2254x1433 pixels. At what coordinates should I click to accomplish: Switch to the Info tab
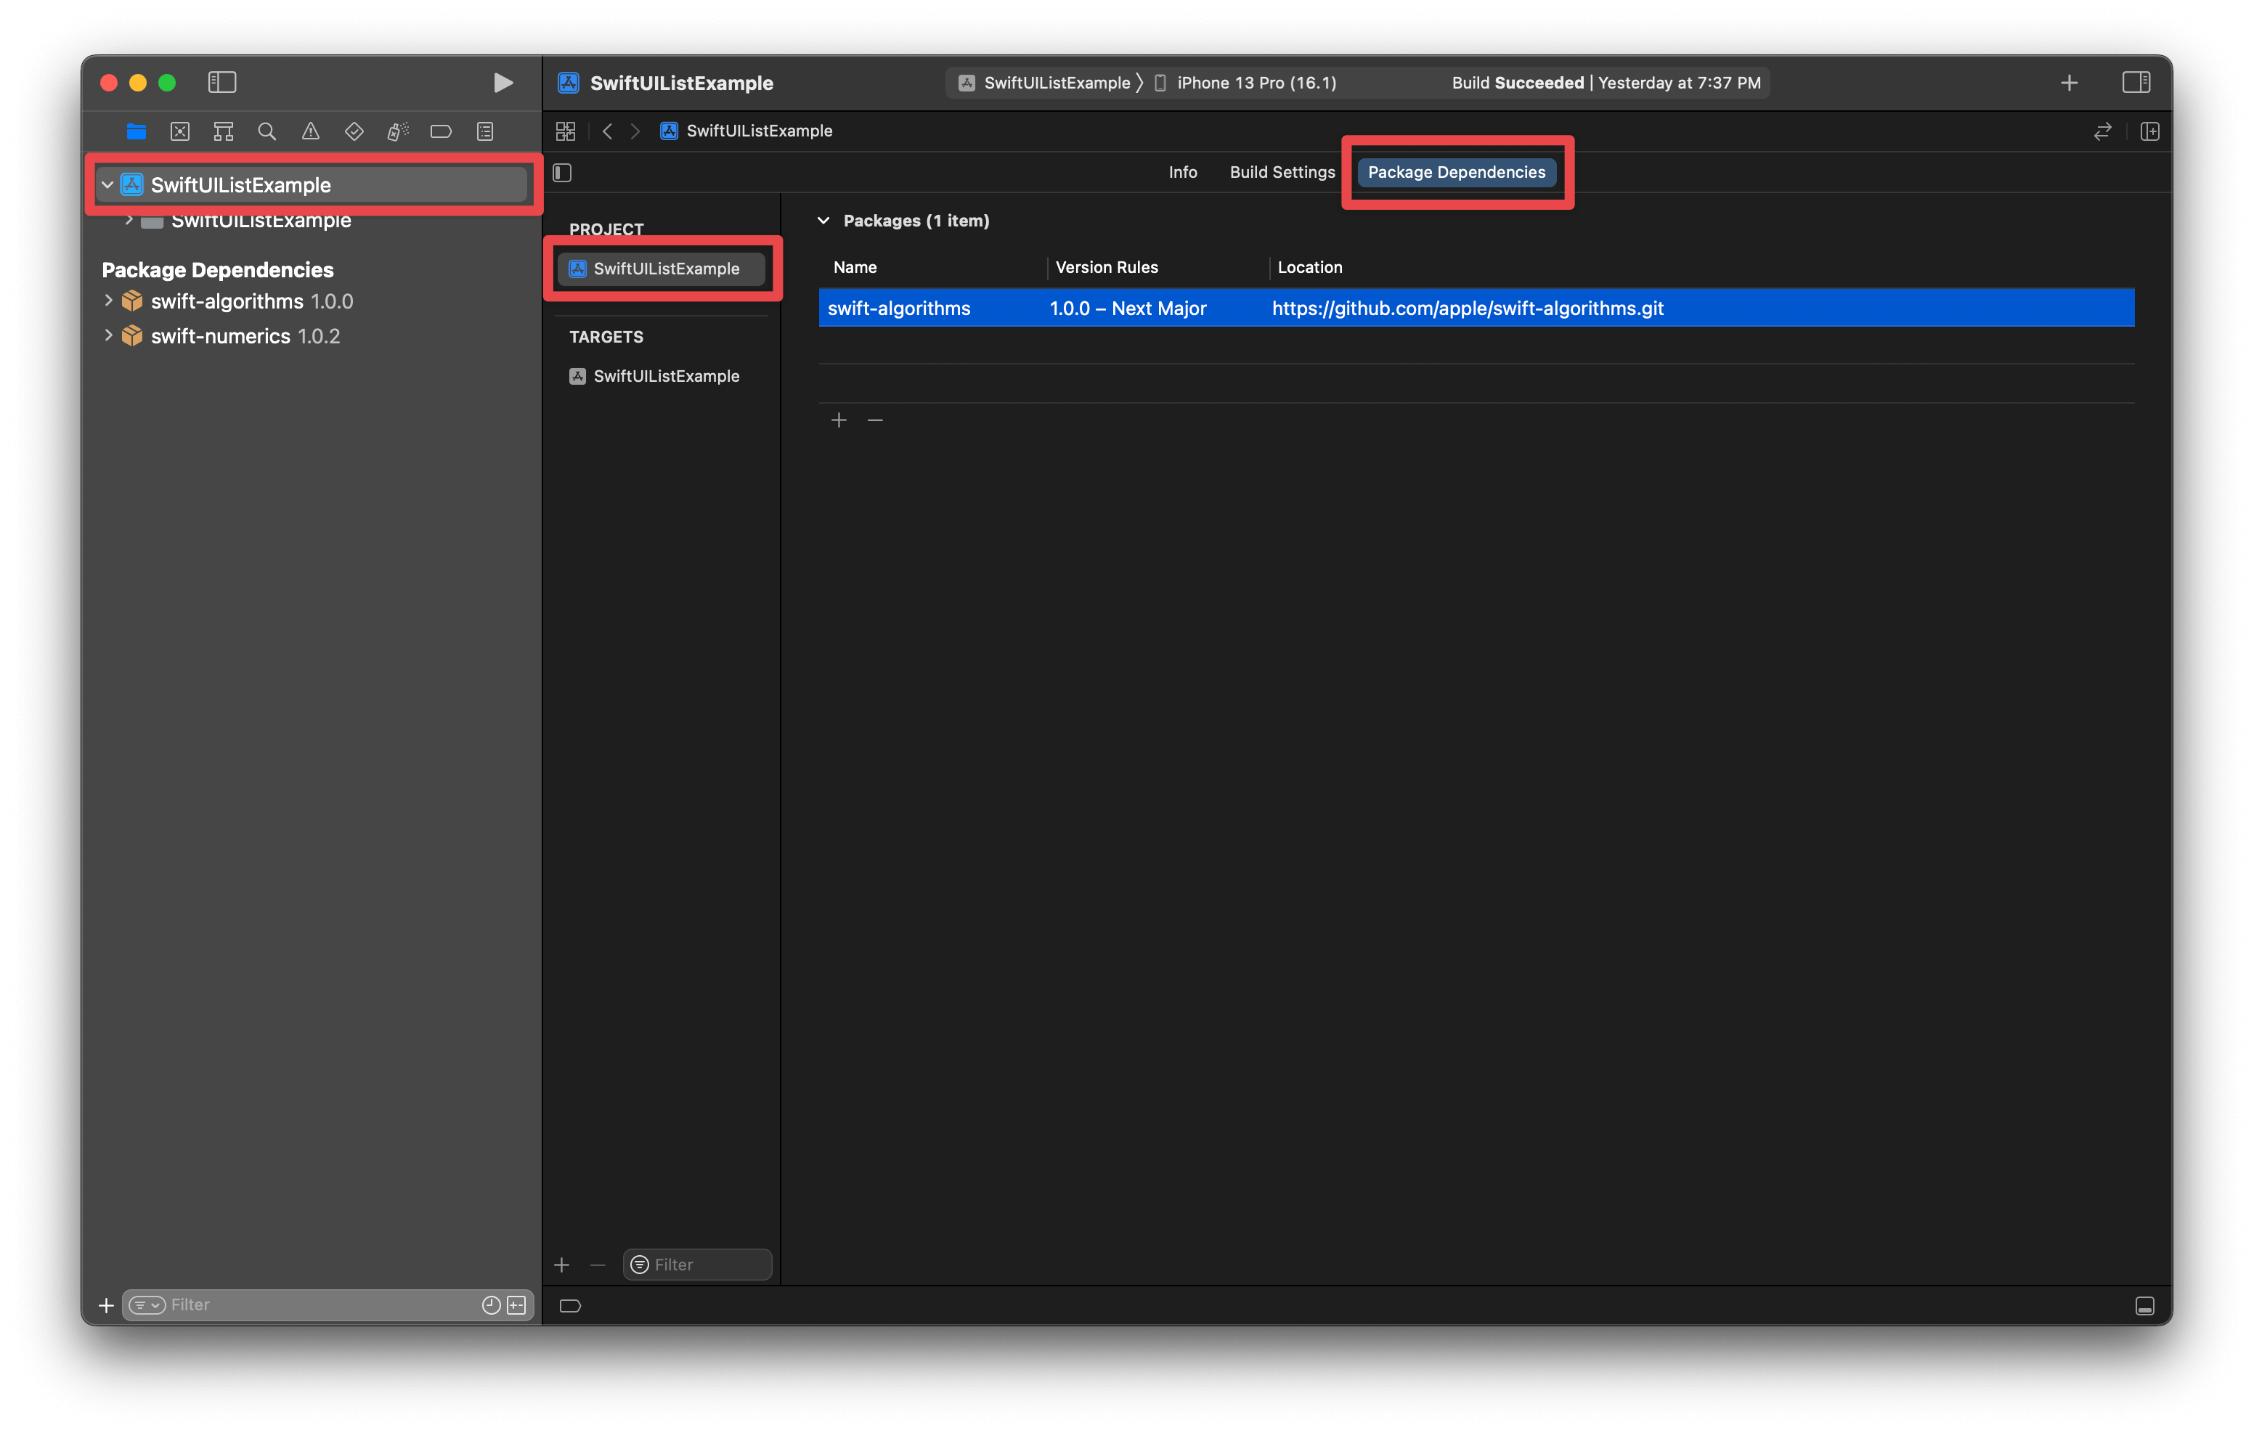click(1182, 172)
